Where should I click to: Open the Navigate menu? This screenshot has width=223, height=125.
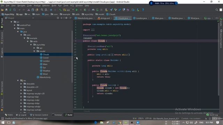point(21,6)
